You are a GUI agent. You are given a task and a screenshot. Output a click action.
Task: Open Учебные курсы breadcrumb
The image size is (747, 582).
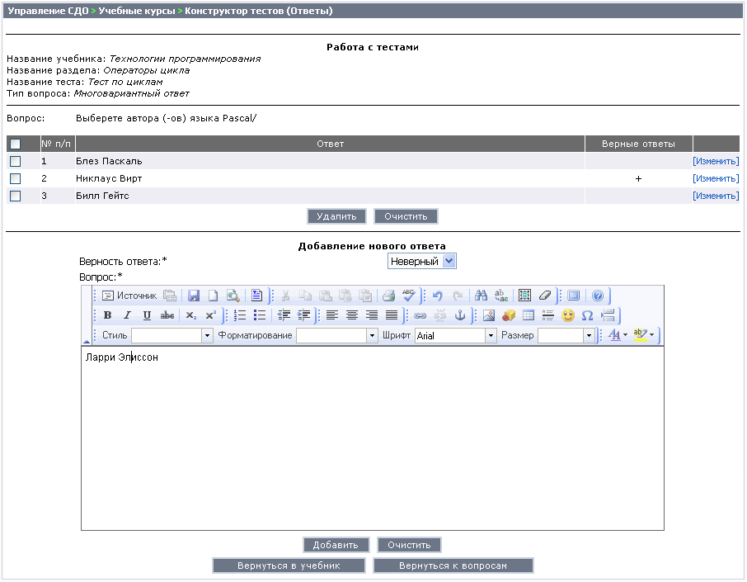tap(137, 11)
